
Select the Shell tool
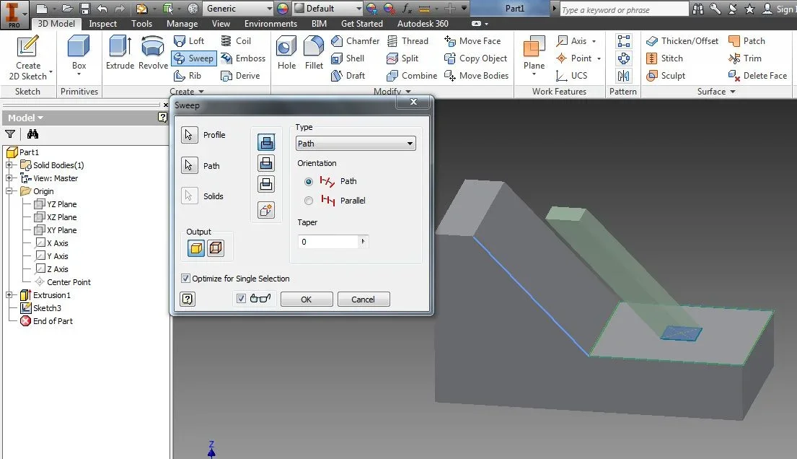click(348, 58)
